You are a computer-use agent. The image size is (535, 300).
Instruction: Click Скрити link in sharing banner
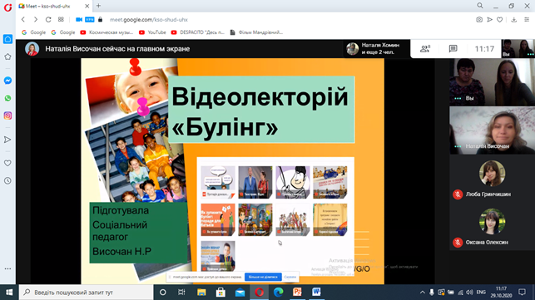pyautogui.click(x=290, y=277)
